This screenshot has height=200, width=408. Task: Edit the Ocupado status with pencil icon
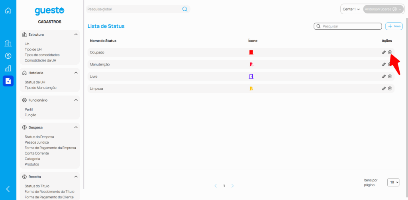[384, 52]
